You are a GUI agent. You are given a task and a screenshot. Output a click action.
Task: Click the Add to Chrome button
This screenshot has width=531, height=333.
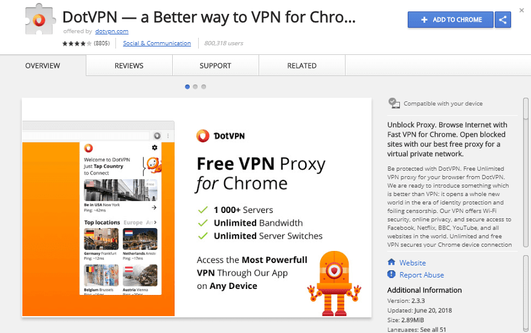pos(451,20)
